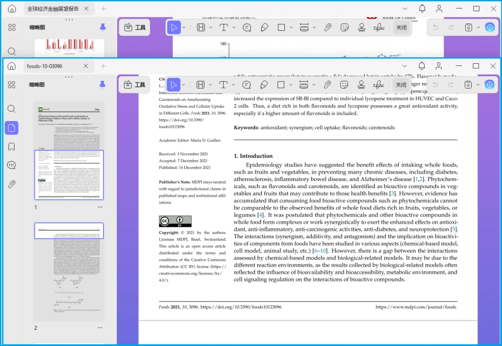This screenshot has height=346, width=502.
Task: Switch to the 全球经济金融展望报告 tab
Action: point(53,9)
